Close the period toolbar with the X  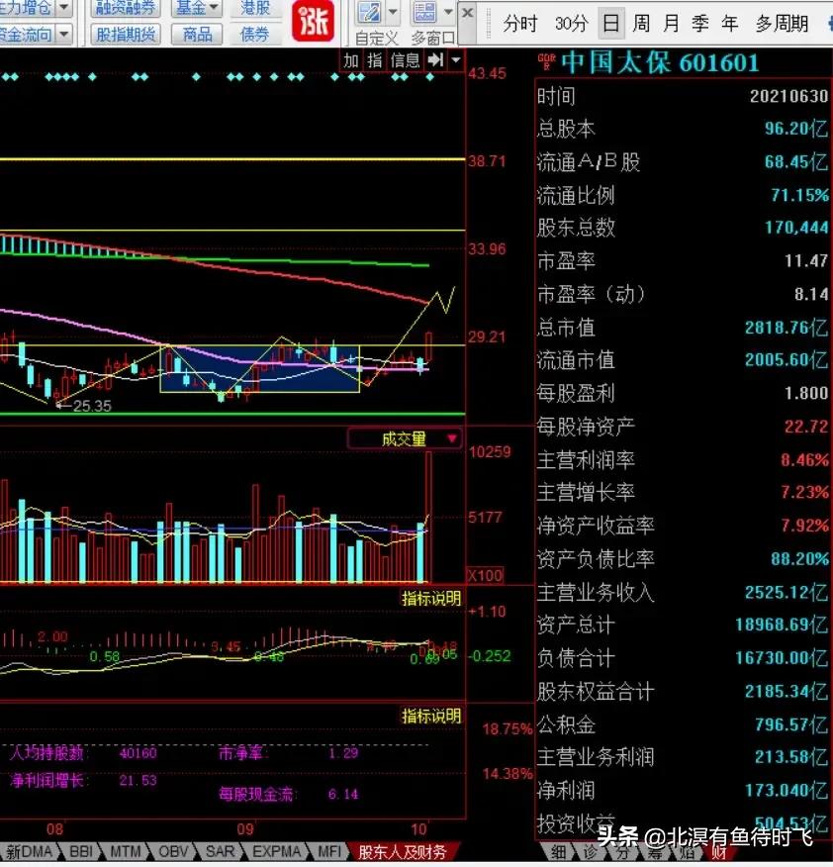(468, 13)
